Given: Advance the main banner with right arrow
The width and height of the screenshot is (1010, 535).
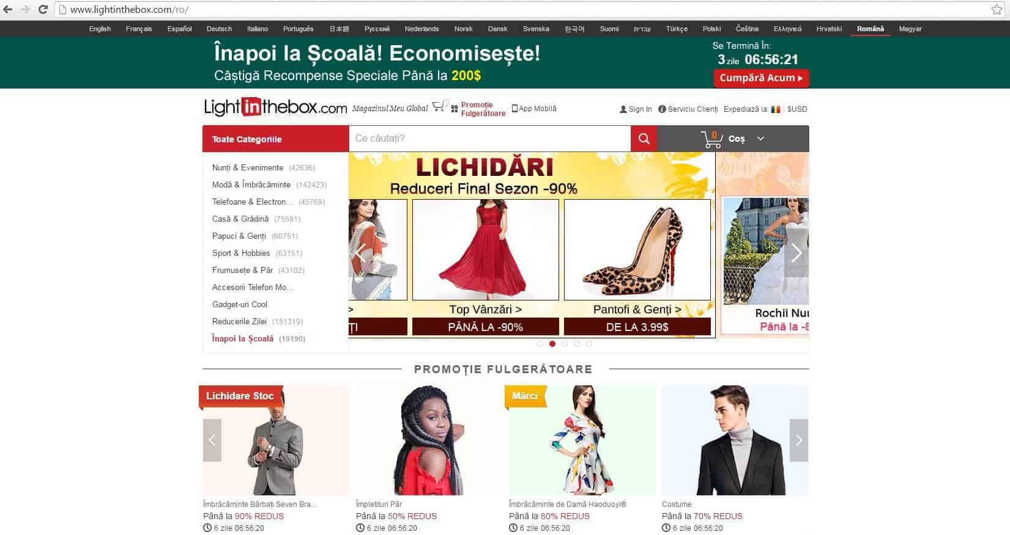Looking at the screenshot, I should click(796, 253).
